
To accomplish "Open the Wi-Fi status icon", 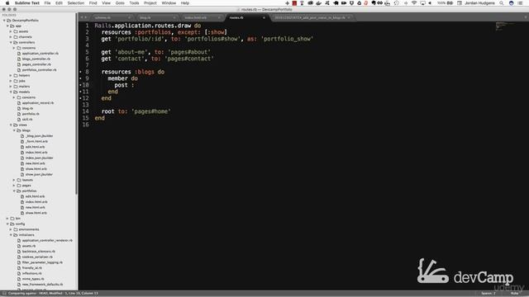I will (x=414, y=3).
